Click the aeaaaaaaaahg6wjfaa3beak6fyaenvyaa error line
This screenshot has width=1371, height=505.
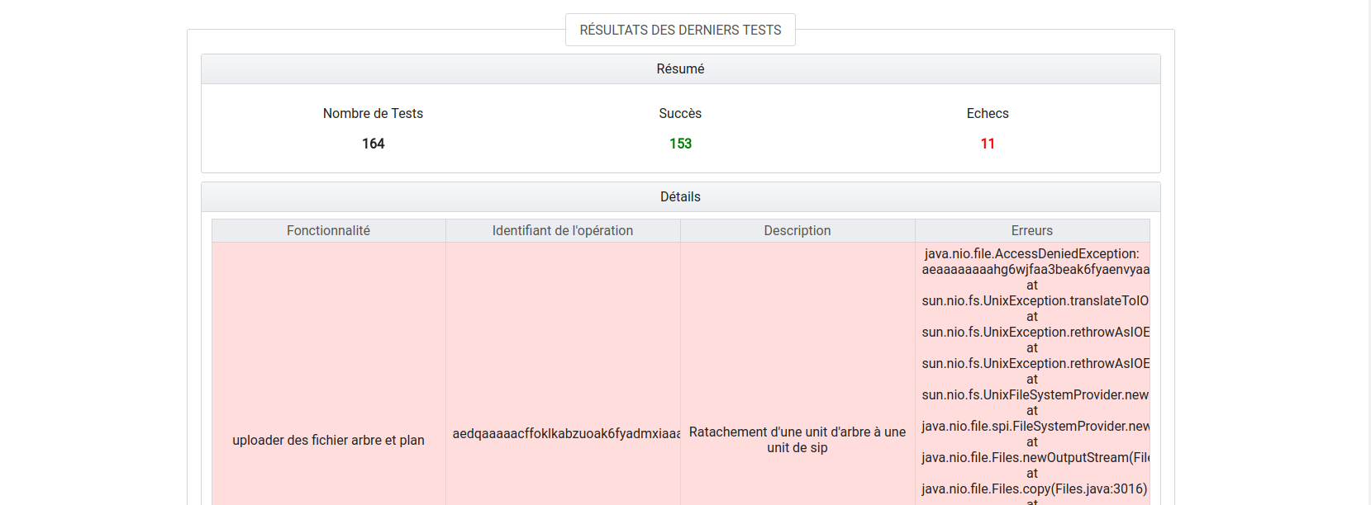(x=1035, y=270)
